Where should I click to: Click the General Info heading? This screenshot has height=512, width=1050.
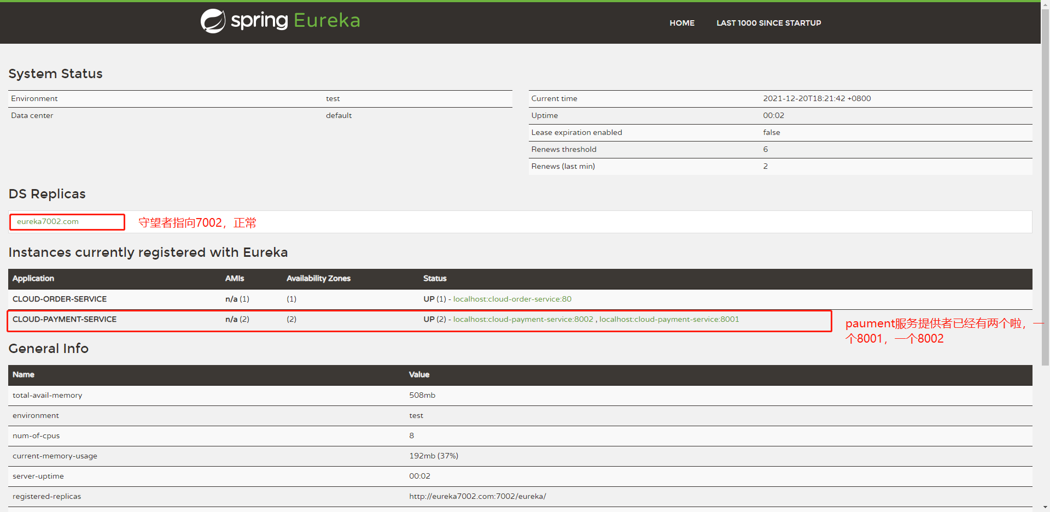[48, 349]
